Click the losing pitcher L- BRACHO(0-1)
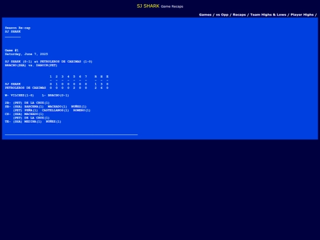Viewport: 320px width, 240px height. pyautogui.click(x=56, y=95)
